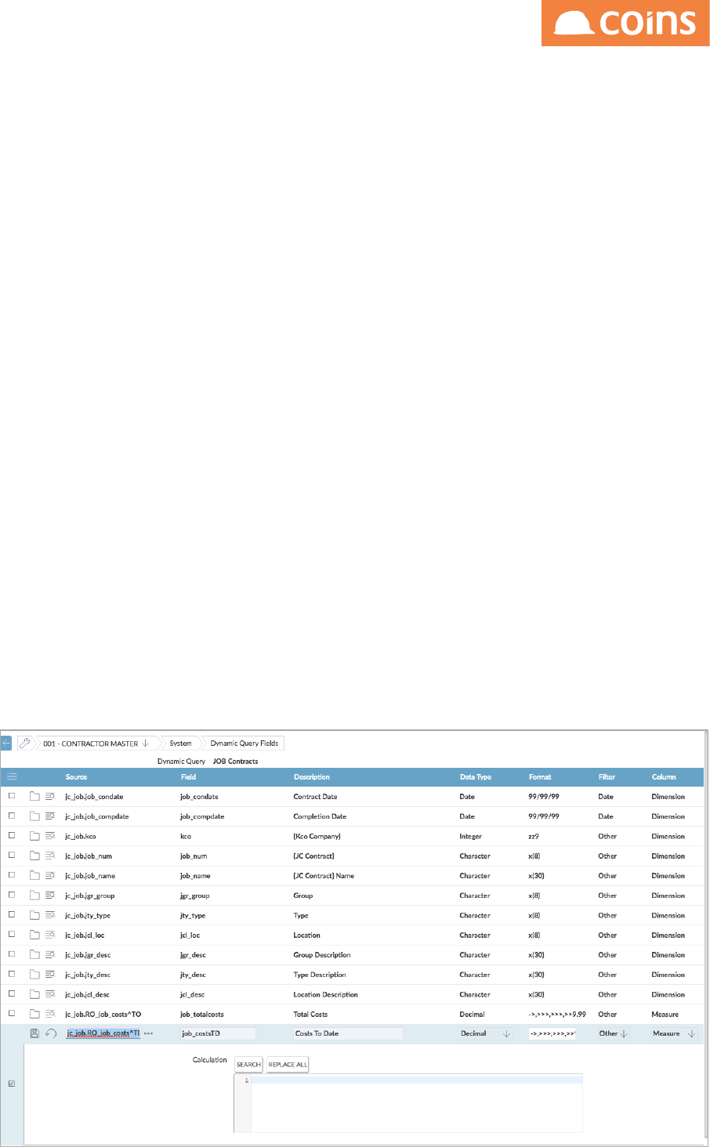
Task: Sort by the Column column header
Action: point(664,777)
